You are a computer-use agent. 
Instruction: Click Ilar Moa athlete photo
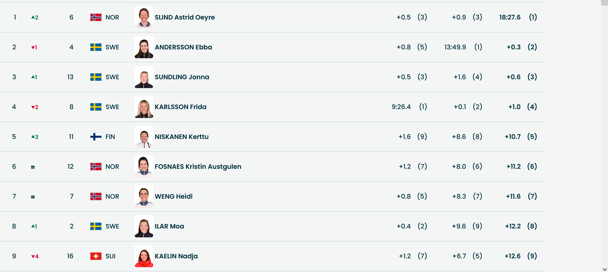point(144,226)
